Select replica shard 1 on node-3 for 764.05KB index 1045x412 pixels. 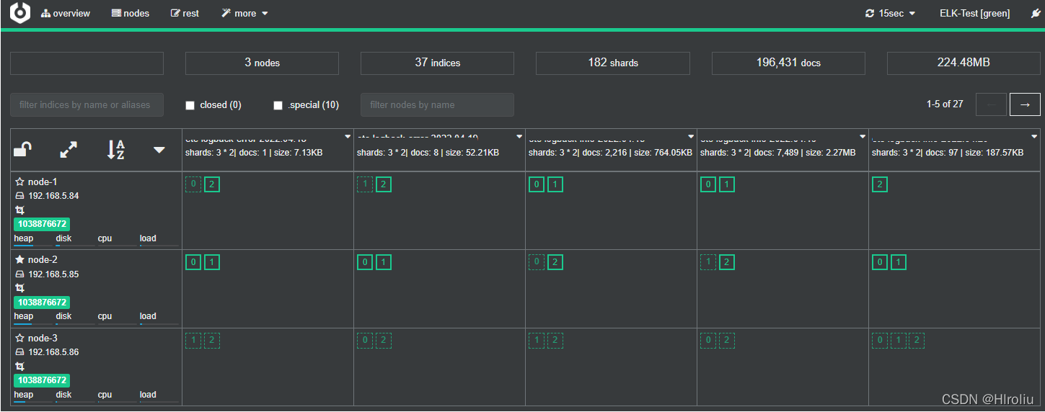coord(536,341)
